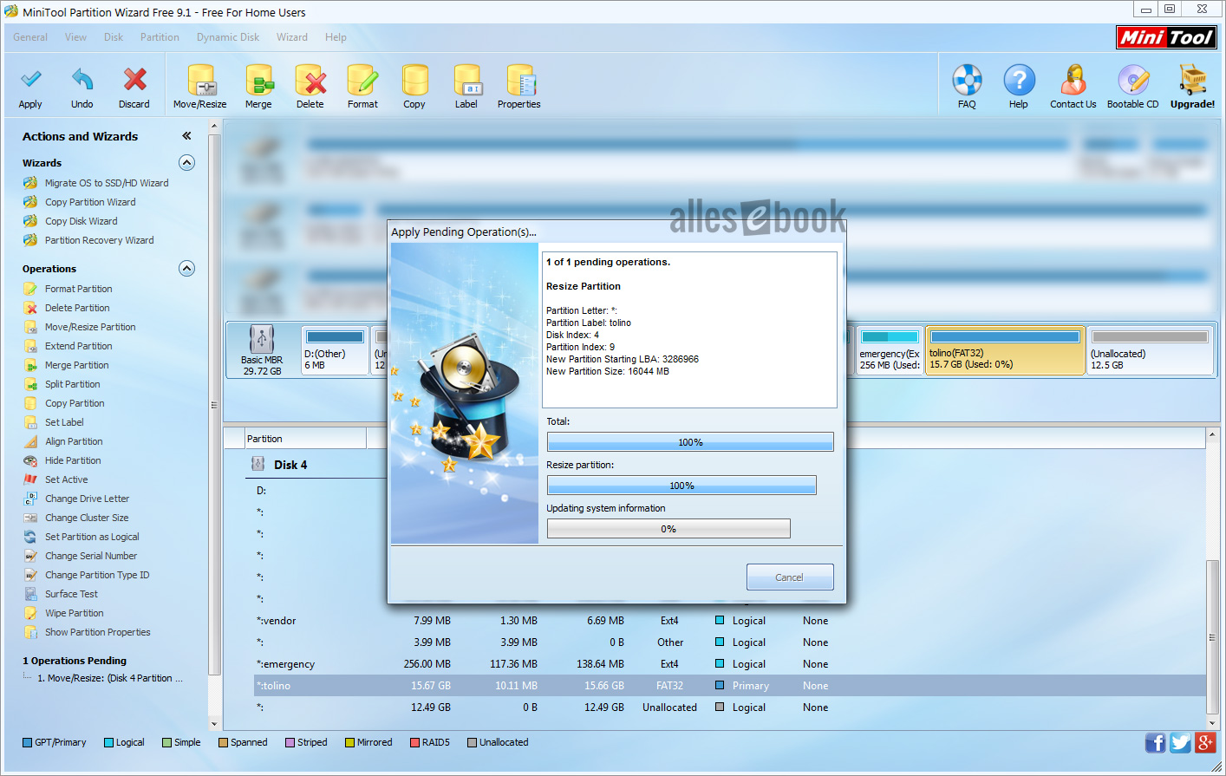Click the Contact Us icon

click(1073, 80)
